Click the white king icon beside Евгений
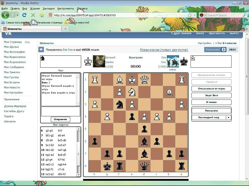The height and width of the screenshot is (186, 249). [x=88, y=61]
